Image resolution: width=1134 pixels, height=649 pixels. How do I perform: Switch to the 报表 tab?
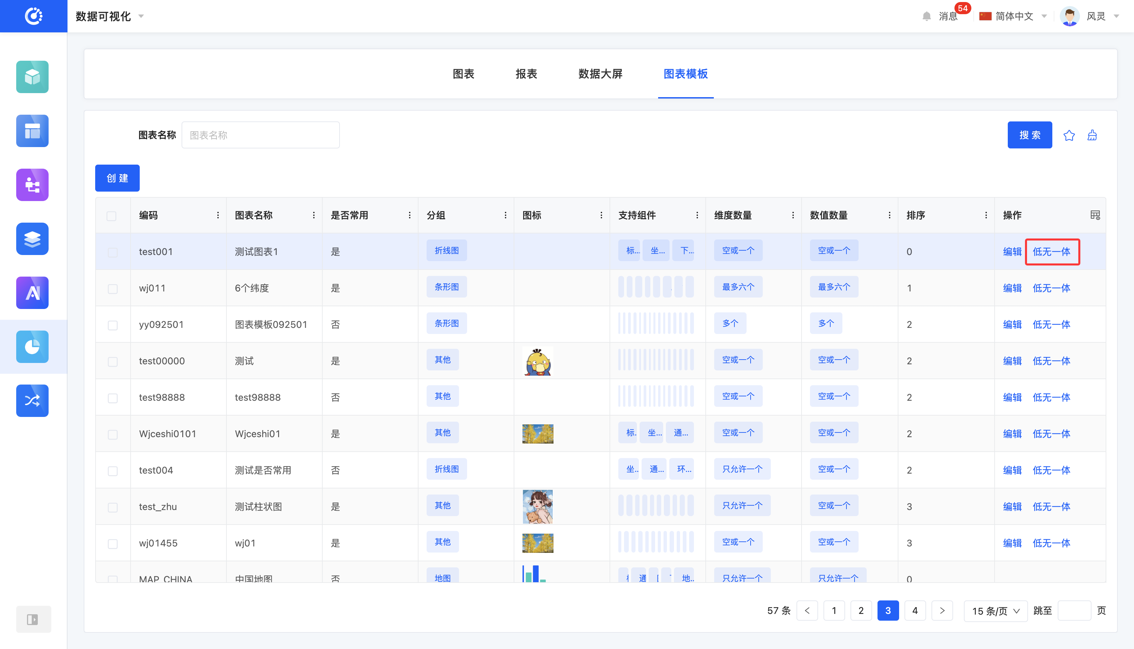526,74
